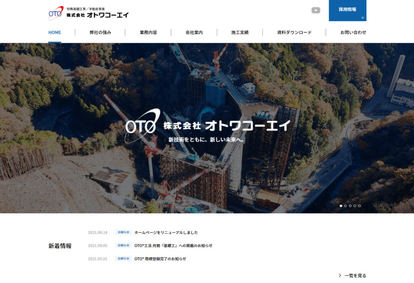The image size is (414, 283).
Task: Click the date 2021.09.05
Action: (98, 245)
